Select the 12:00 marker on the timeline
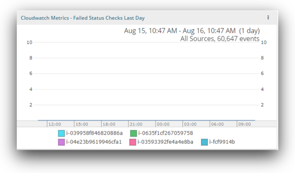 click(x=54, y=124)
